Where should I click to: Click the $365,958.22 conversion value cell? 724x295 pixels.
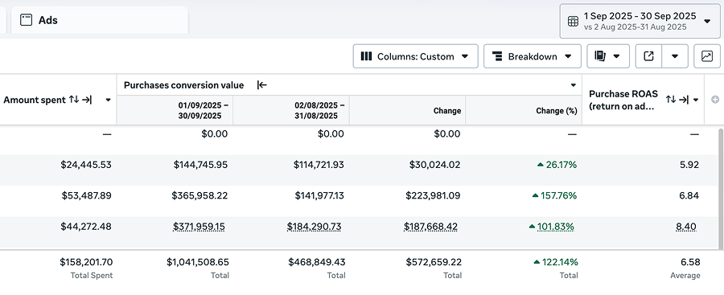[x=200, y=196]
